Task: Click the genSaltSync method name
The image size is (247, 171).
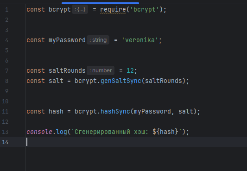Action: click(121, 81)
